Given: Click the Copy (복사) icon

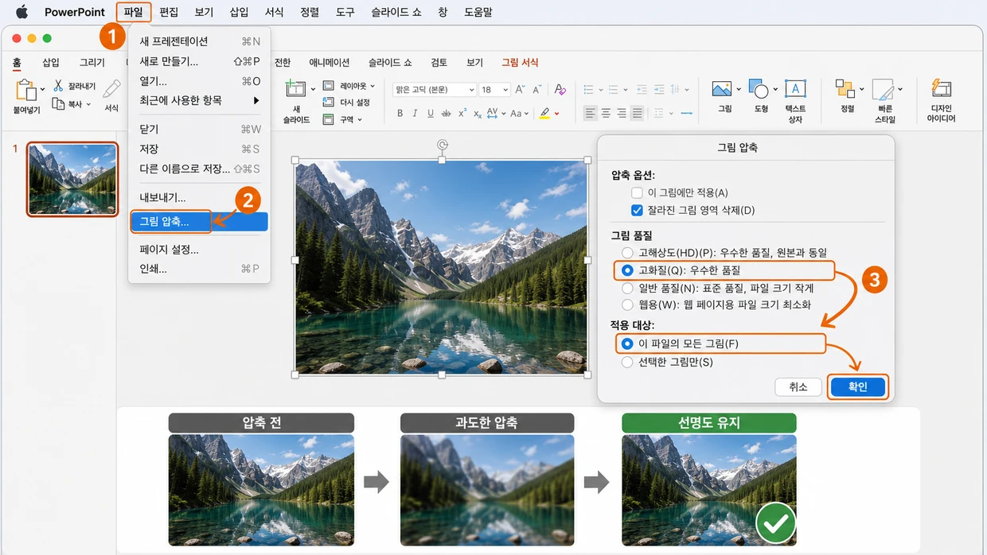Looking at the screenshot, I should coord(59,104).
